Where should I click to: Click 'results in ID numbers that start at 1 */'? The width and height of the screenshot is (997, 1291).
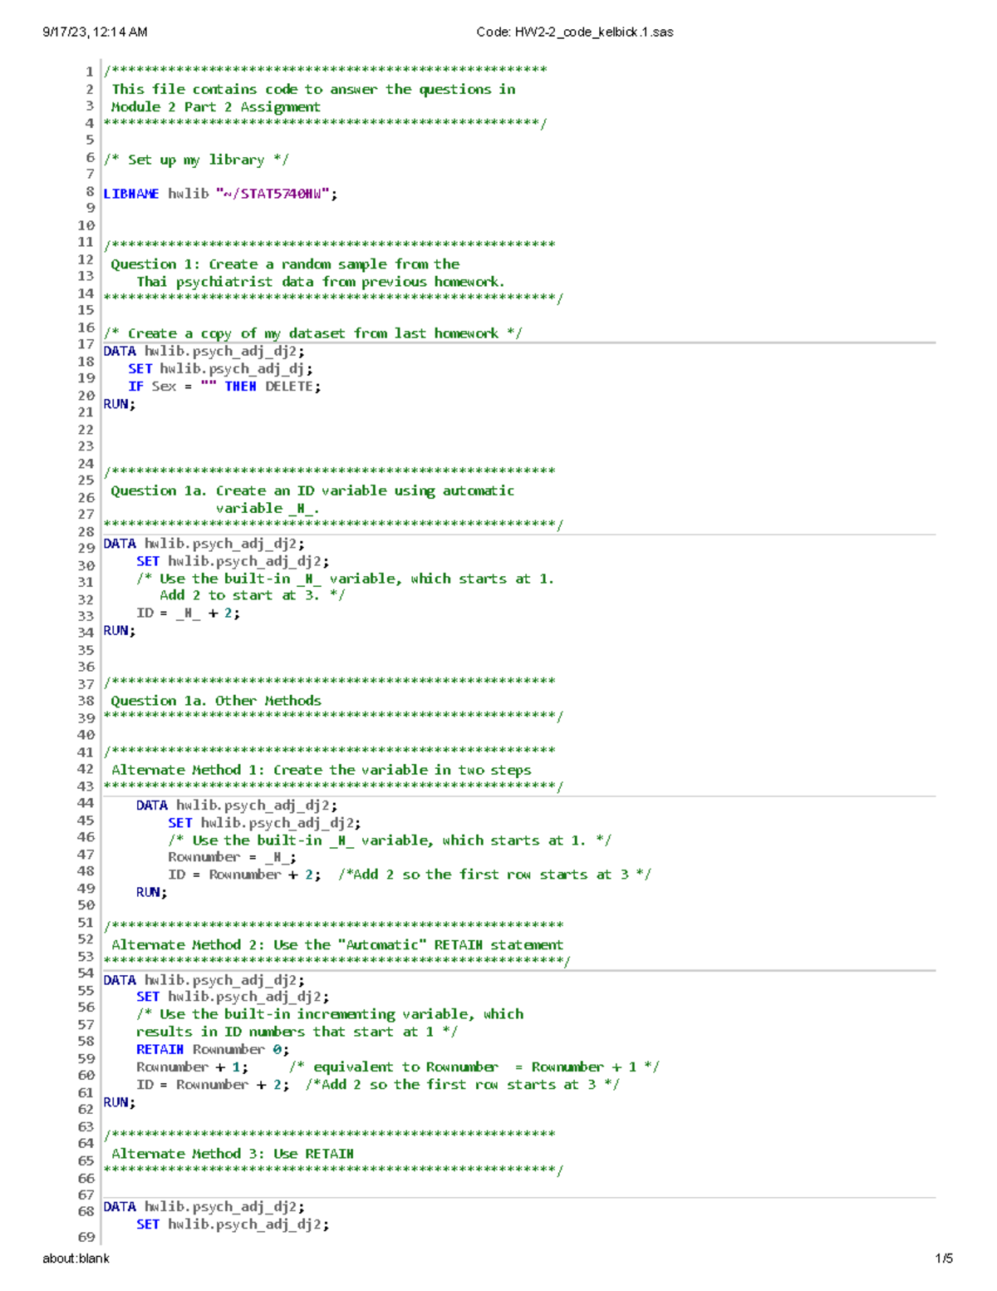tap(297, 1032)
